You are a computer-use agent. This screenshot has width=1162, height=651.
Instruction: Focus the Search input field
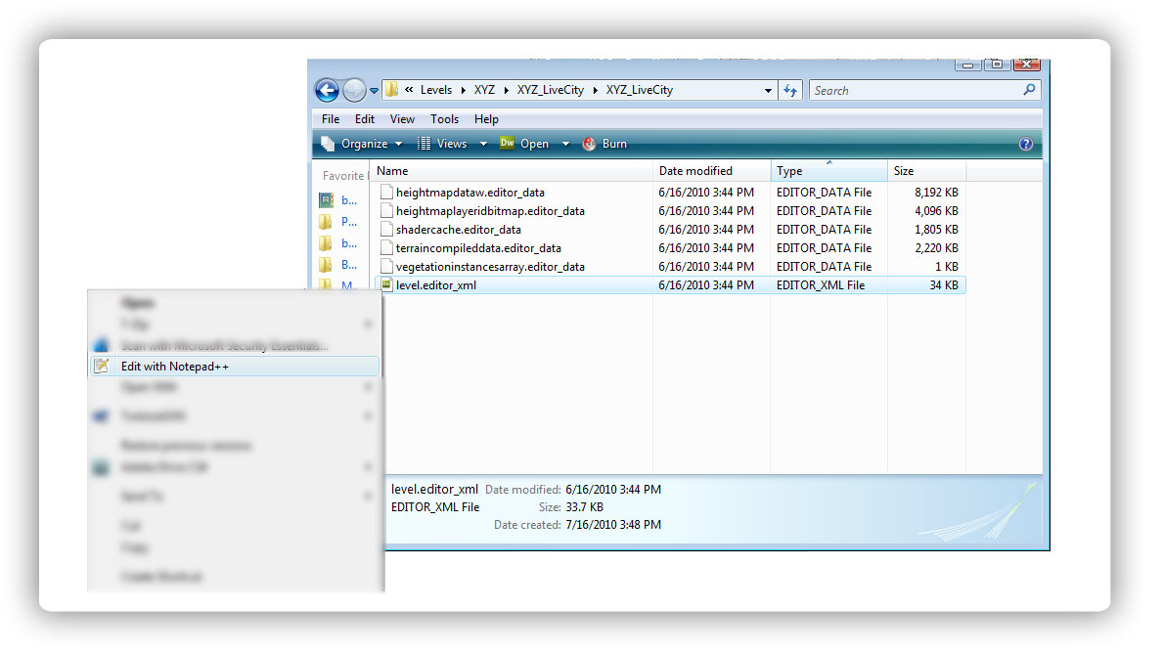coord(916,90)
